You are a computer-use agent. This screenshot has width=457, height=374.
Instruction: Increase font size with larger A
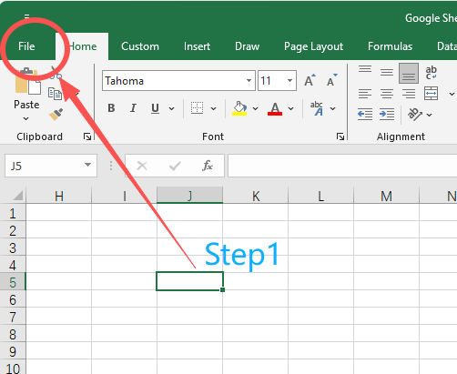click(310, 80)
